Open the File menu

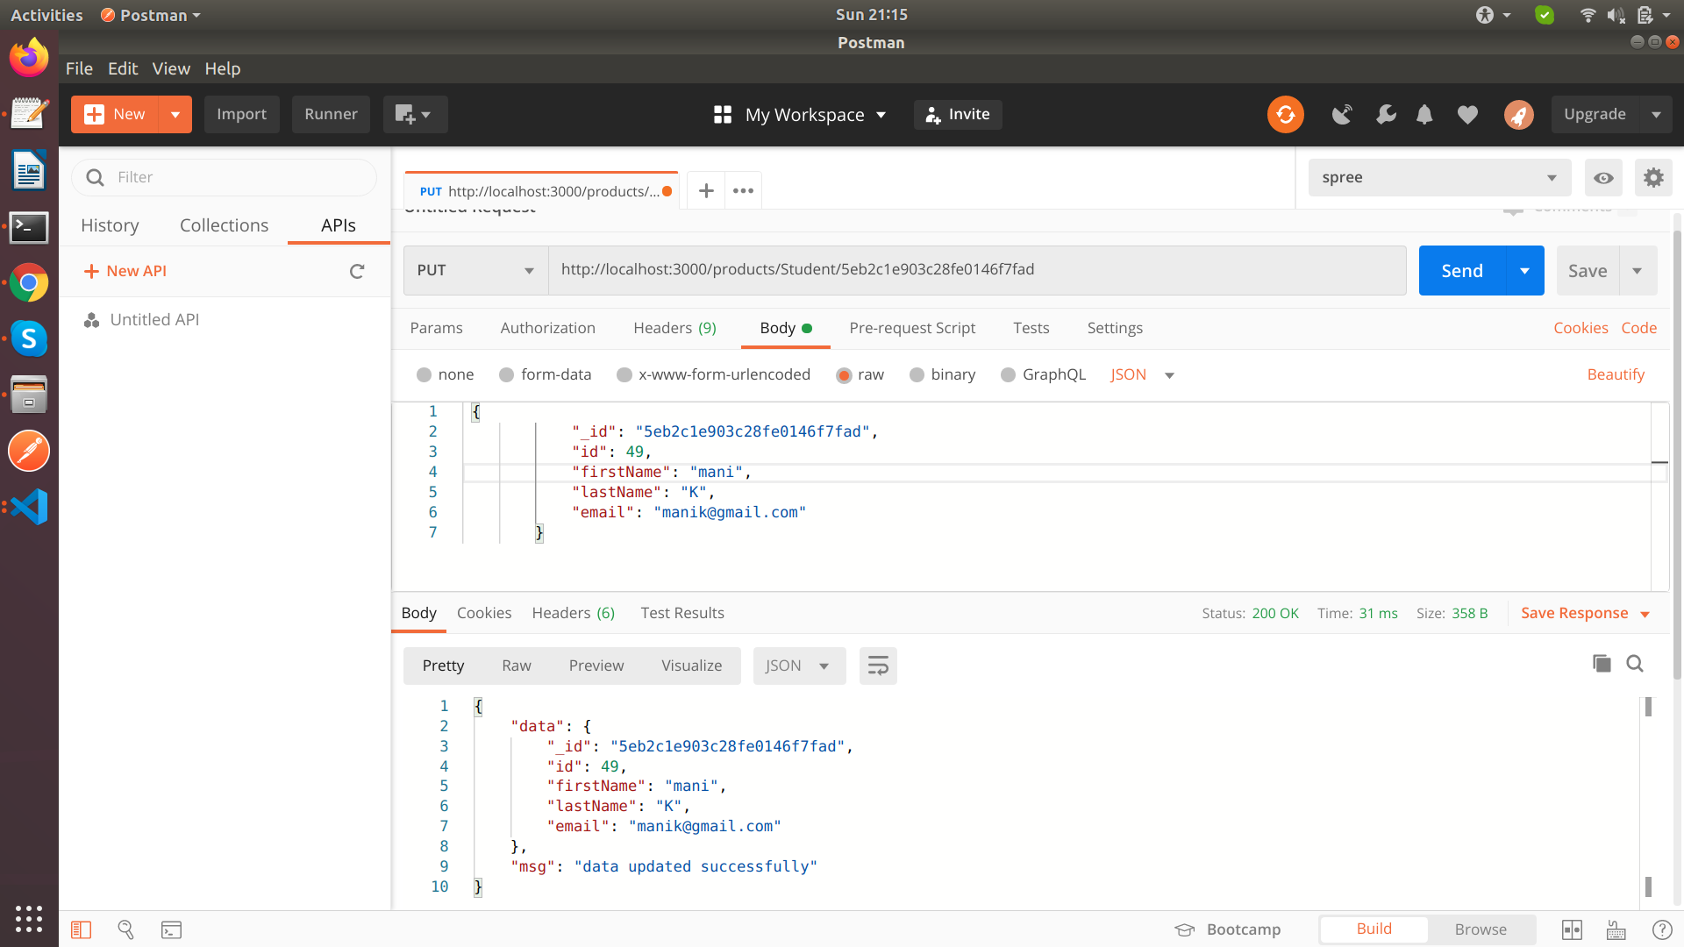(x=79, y=68)
